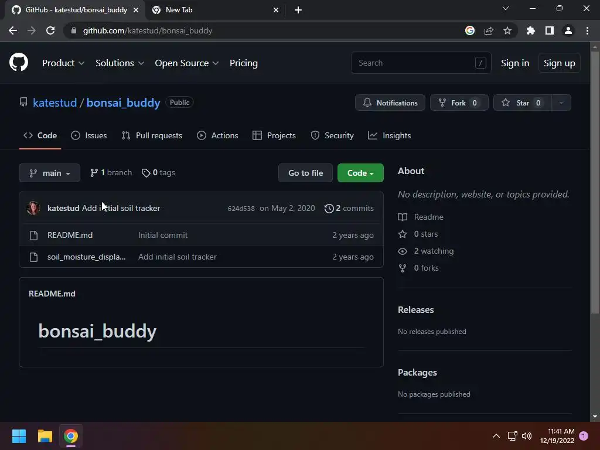
Task: Click 0 stars in About
Action: (426, 234)
